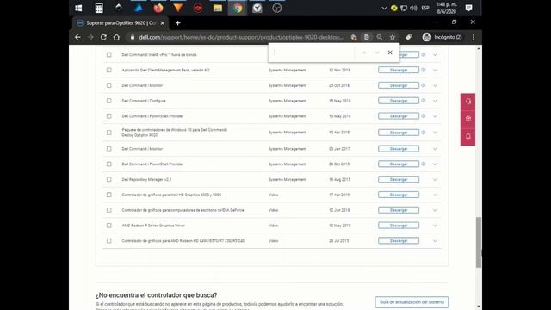Close the find-in-page bar

[390, 53]
